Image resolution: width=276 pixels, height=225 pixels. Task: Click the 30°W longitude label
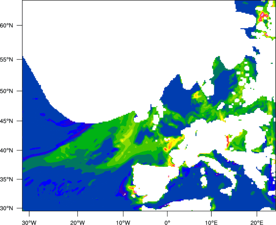point(29,223)
